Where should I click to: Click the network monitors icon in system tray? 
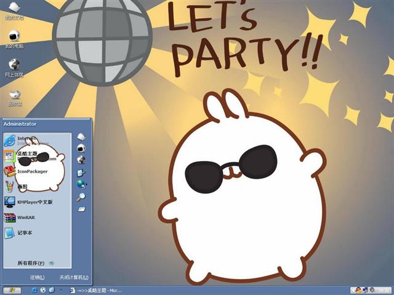(366, 291)
